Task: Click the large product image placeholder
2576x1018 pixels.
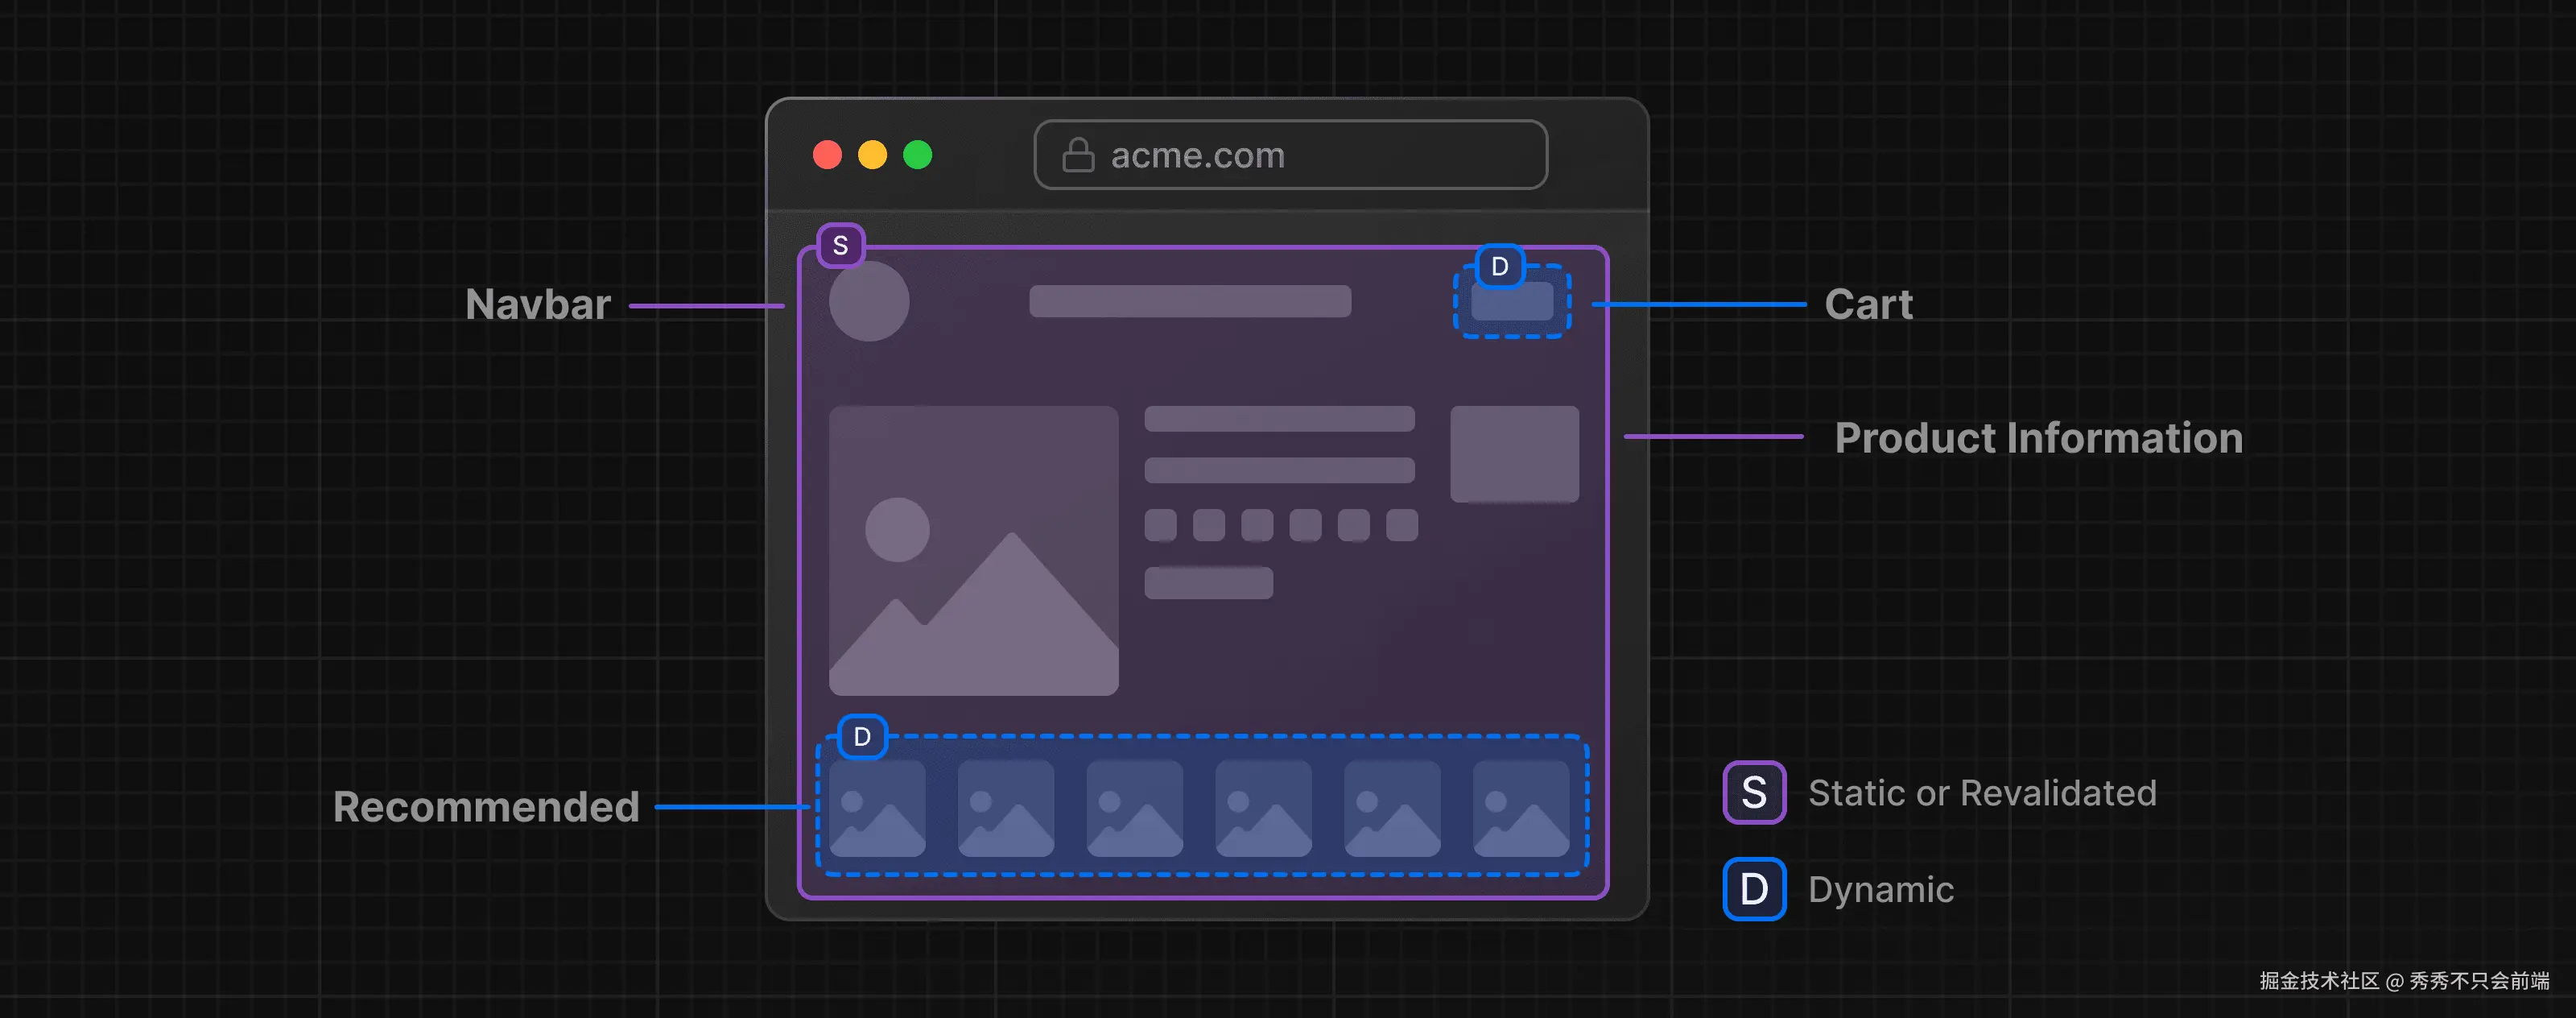Action: click(x=973, y=550)
